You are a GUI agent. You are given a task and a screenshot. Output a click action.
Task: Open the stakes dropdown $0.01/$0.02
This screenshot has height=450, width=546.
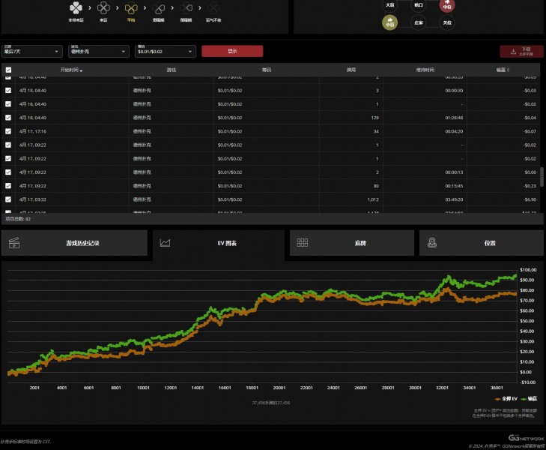(166, 52)
